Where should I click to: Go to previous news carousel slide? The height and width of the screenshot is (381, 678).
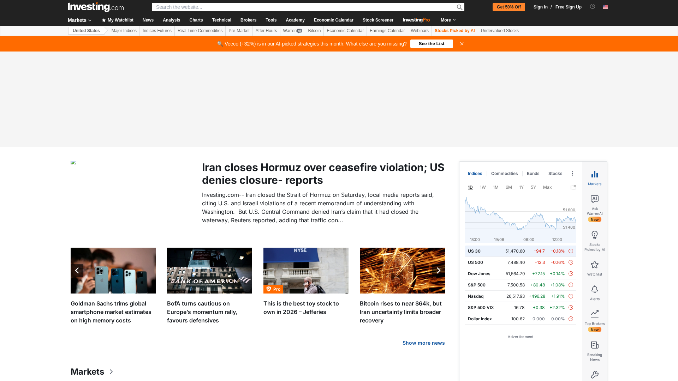pyautogui.click(x=77, y=271)
